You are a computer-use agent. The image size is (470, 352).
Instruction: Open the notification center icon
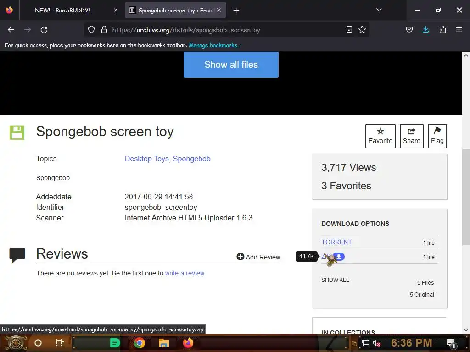pos(451,343)
